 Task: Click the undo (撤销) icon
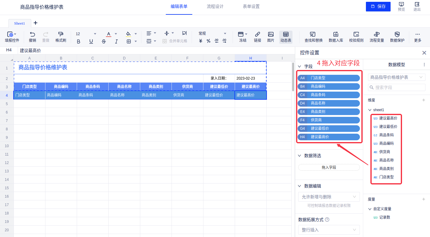32,34
